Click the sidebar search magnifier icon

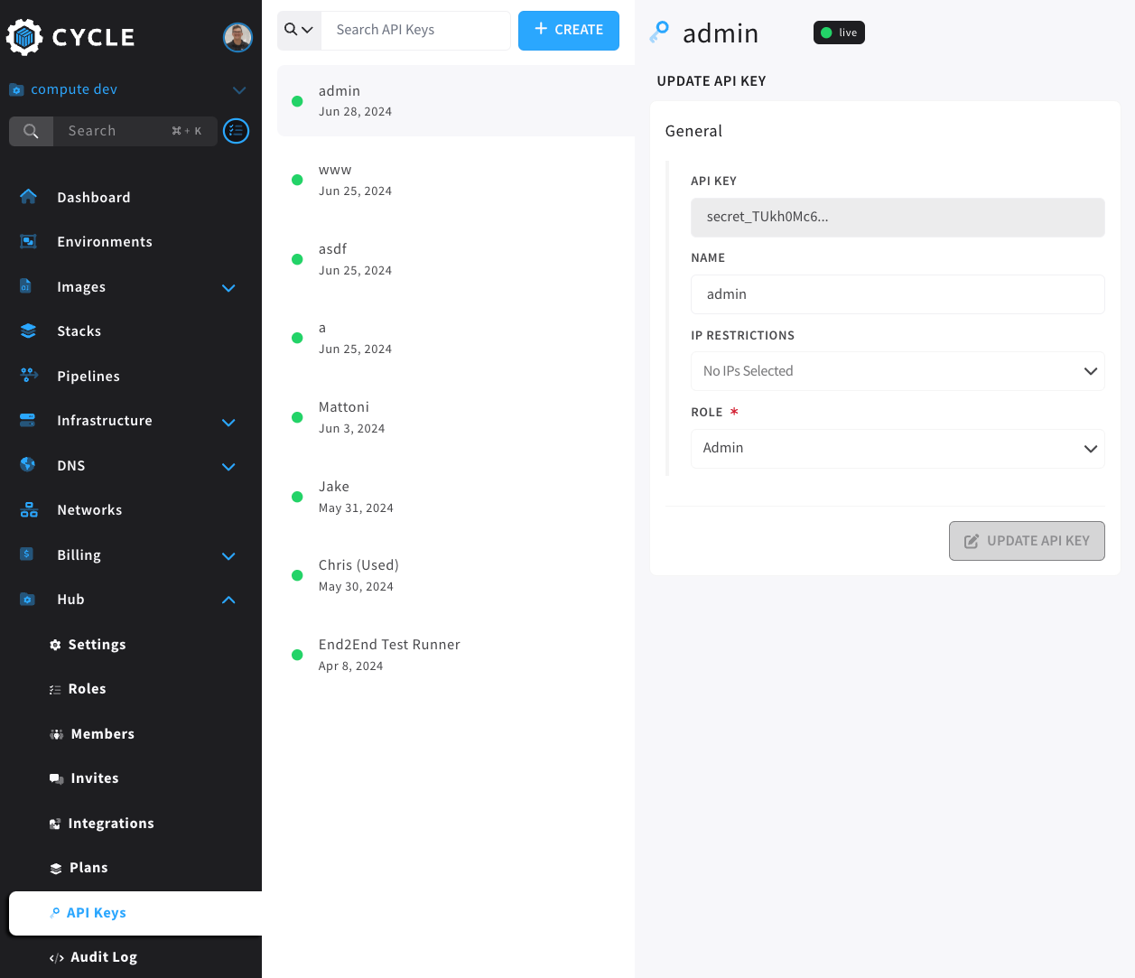(31, 131)
